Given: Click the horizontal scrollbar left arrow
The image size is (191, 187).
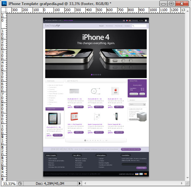Looking at the screenshot, I should coord(85,183).
